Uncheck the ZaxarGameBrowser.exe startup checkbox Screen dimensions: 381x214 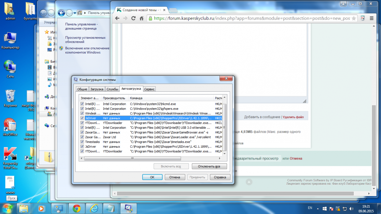coord(82,132)
